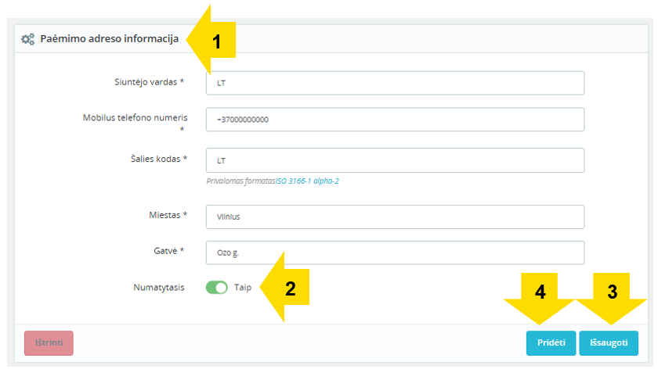Click the Mobilus telefono numeris input field
This screenshot has width=658, height=369.
tap(395, 120)
